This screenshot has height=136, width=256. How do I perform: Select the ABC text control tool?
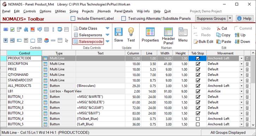pos(26,40)
